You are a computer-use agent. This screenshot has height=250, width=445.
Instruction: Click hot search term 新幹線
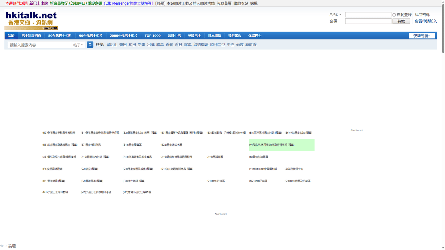pos(251,45)
